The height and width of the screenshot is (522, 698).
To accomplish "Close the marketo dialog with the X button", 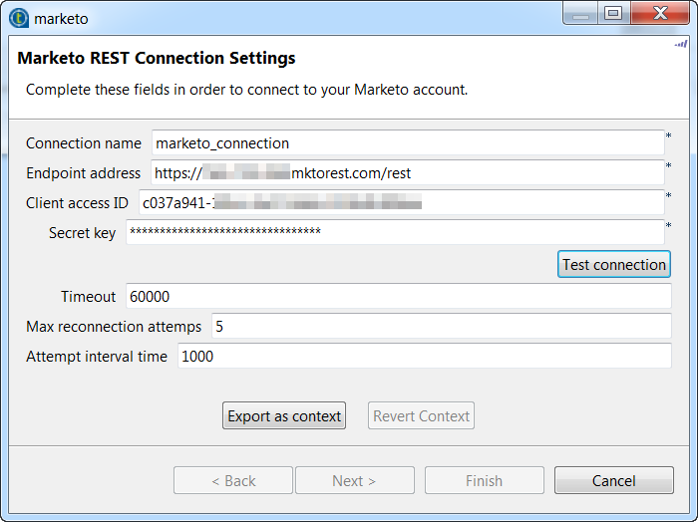I will (x=658, y=13).
